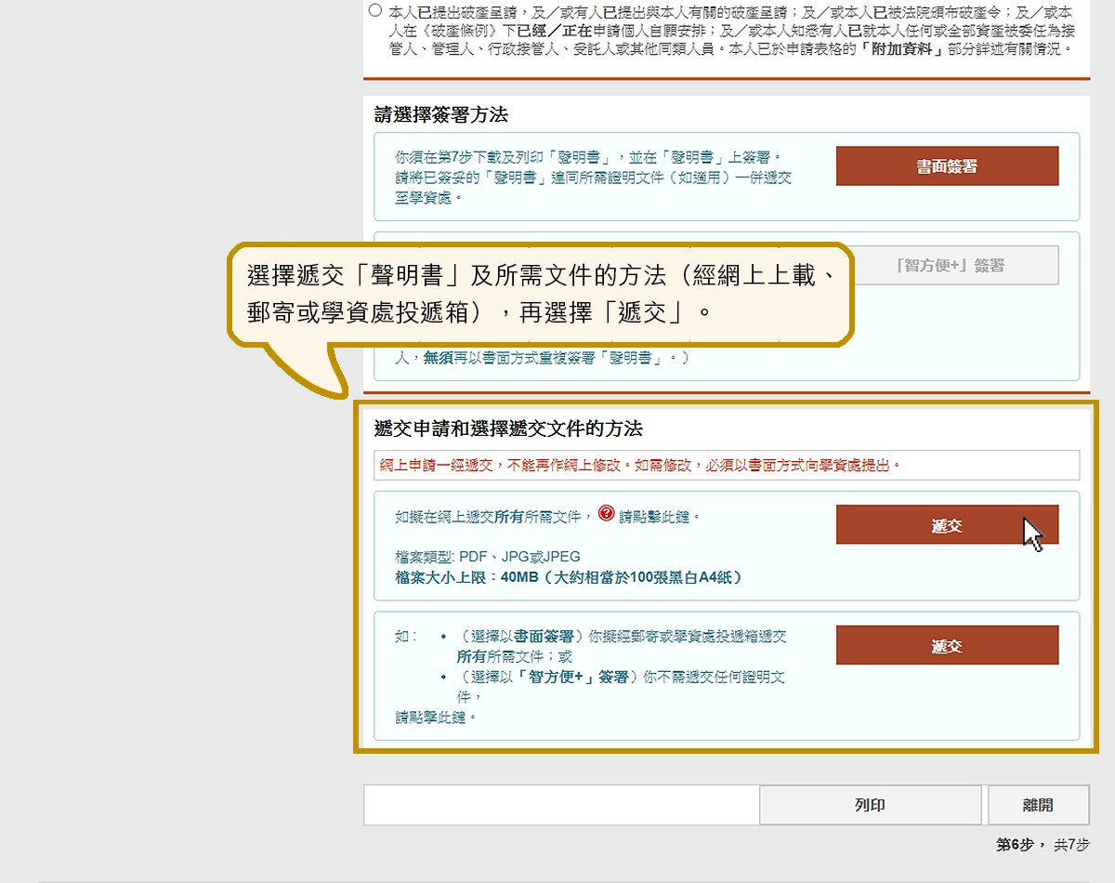This screenshot has height=883, width=1115.
Task: Click the bankruptcy declaration label text
Action: tap(729, 31)
